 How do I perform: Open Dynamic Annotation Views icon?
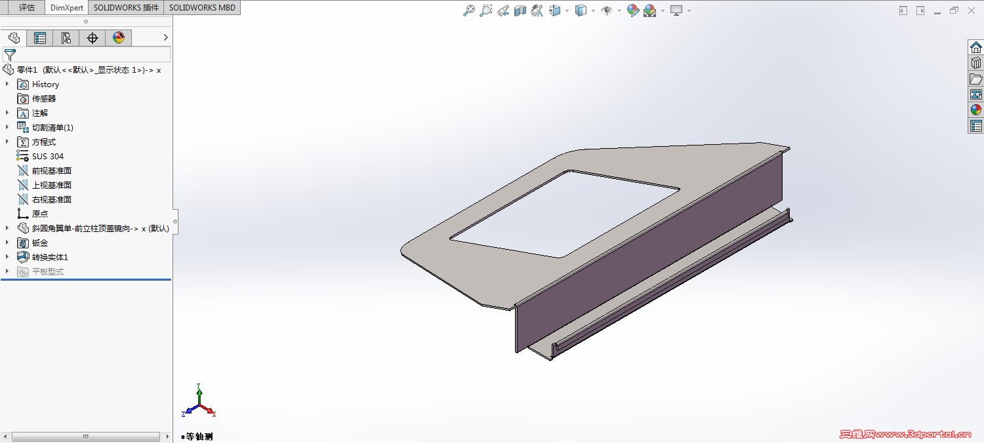(537, 10)
